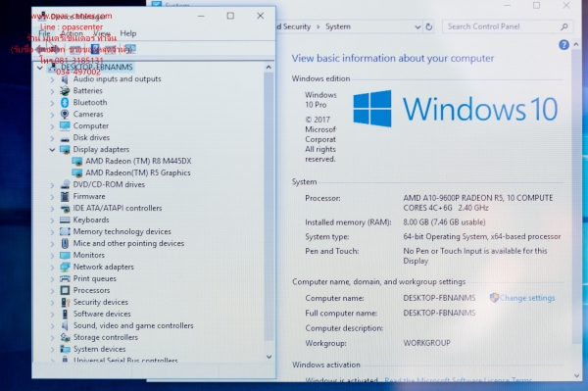Click the AMD A10-9600P processor text

pos(478,203)
